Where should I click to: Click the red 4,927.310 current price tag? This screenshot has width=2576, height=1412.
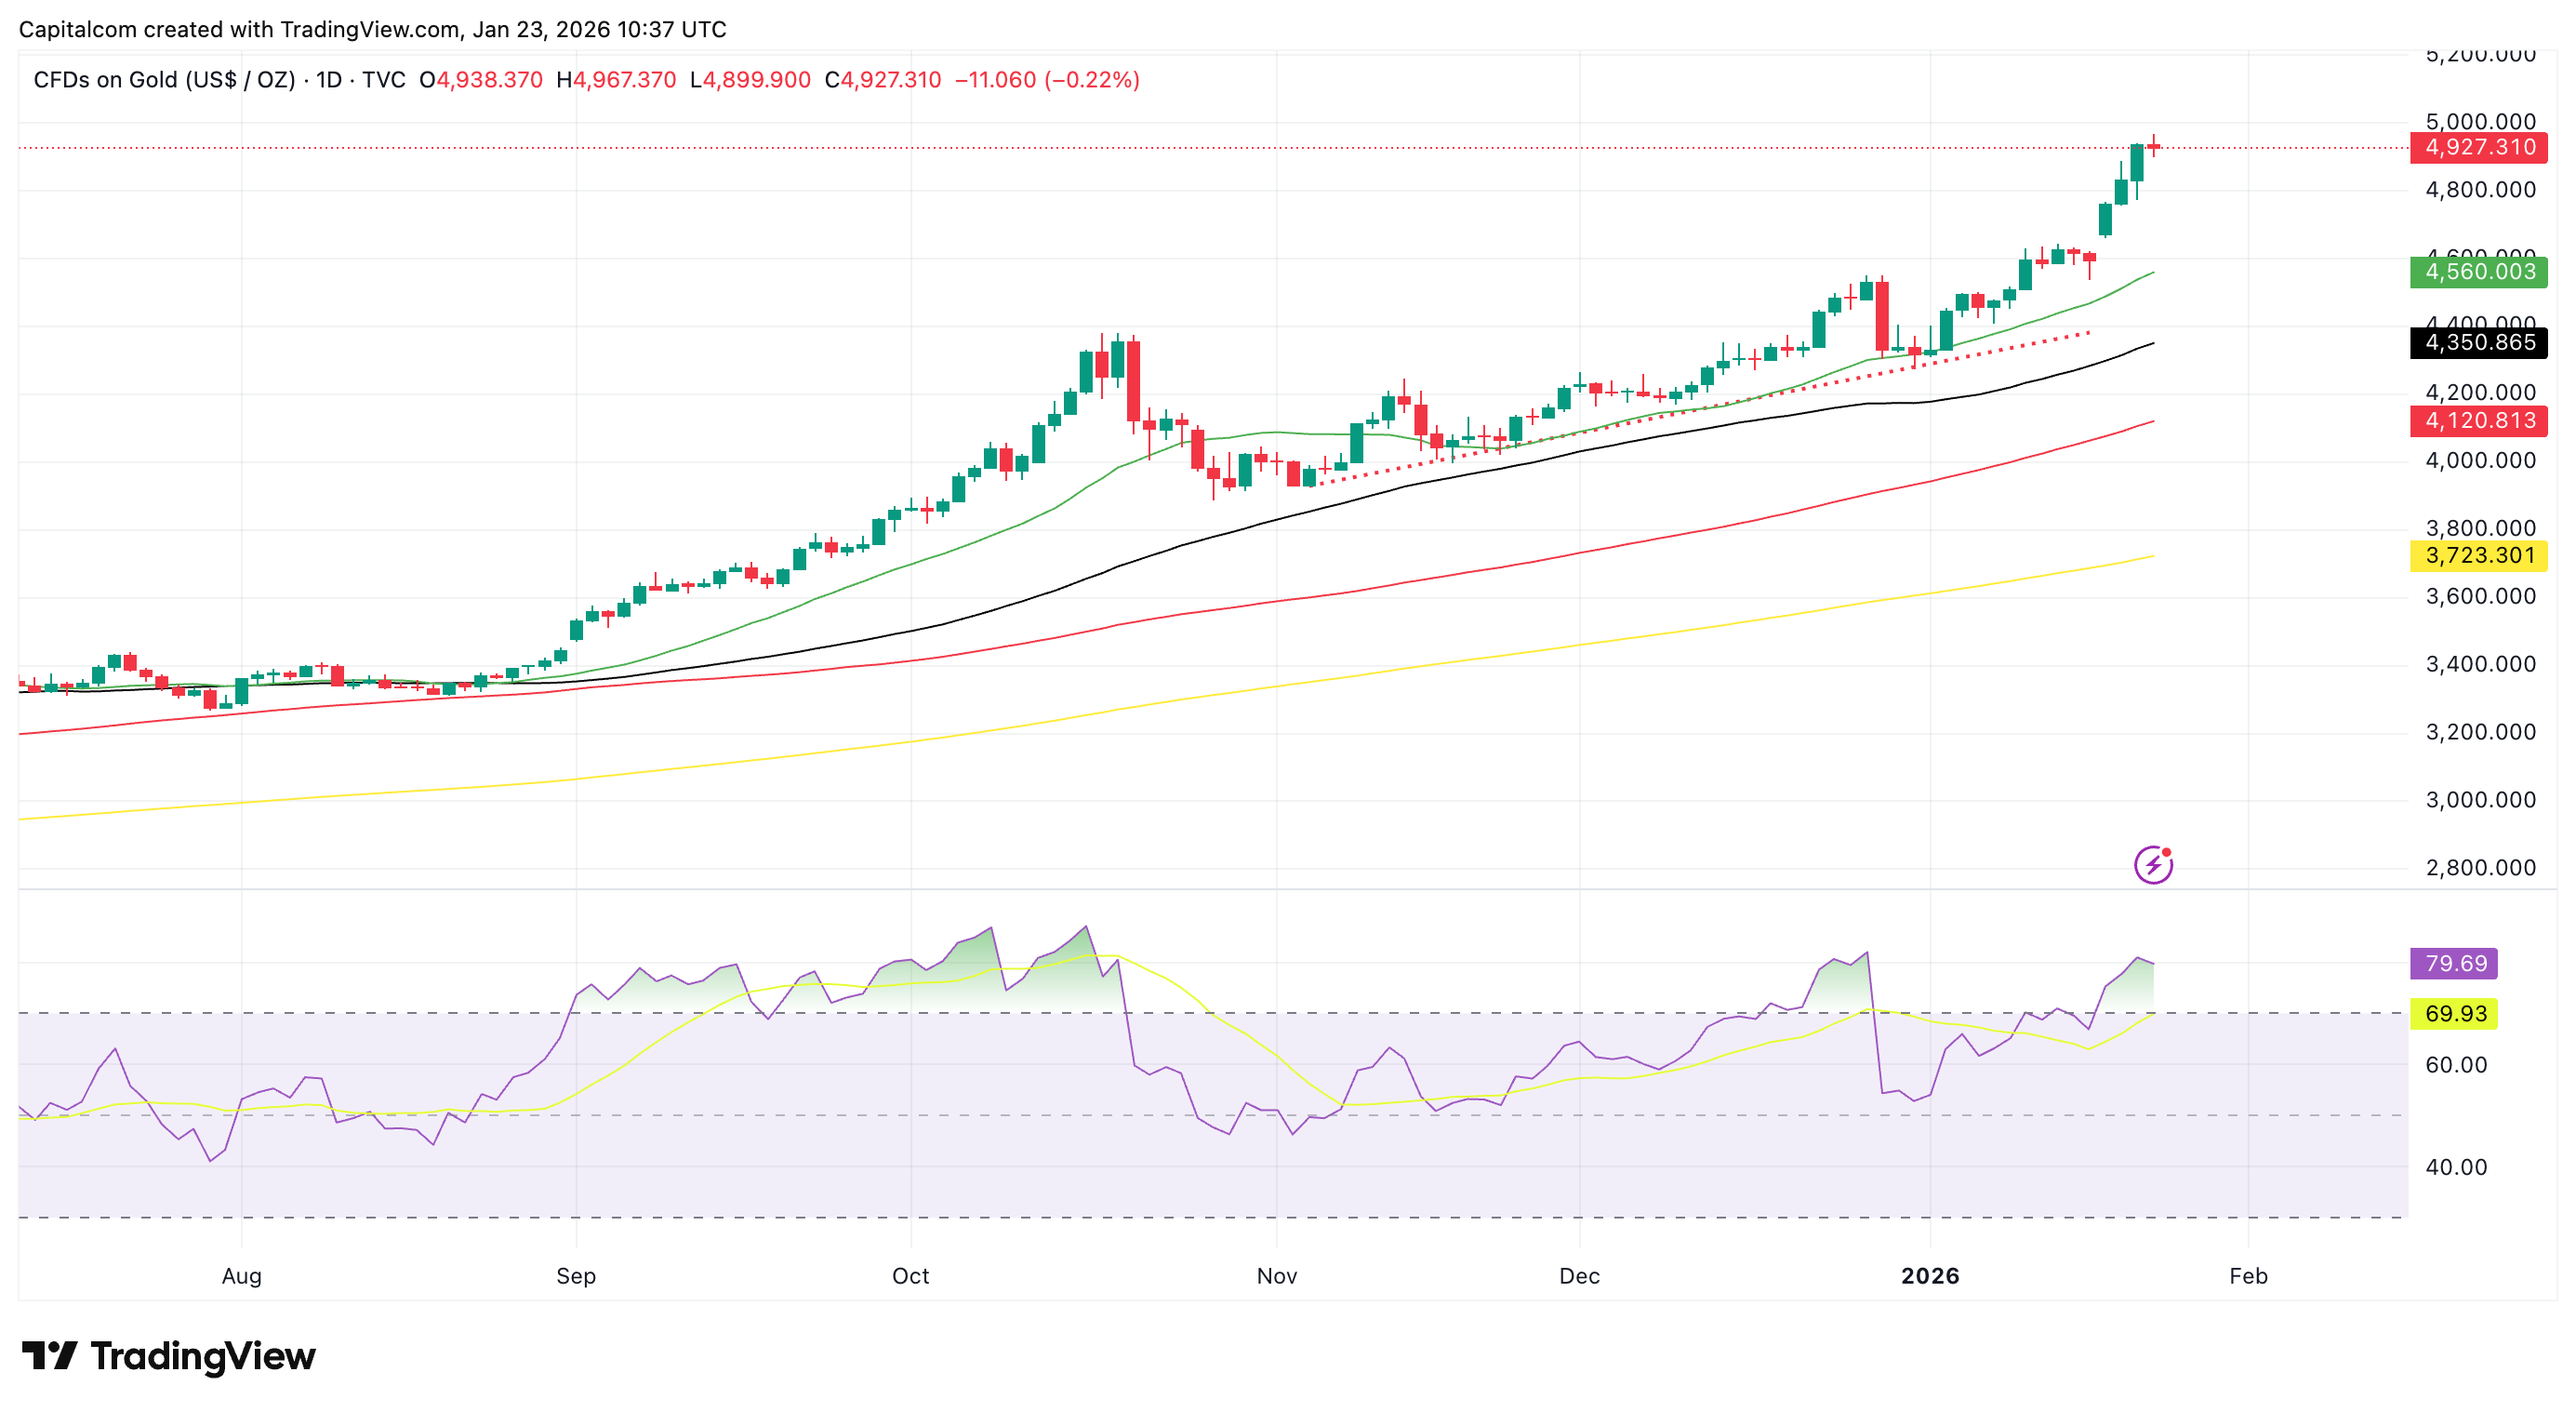pos(2478,148)
